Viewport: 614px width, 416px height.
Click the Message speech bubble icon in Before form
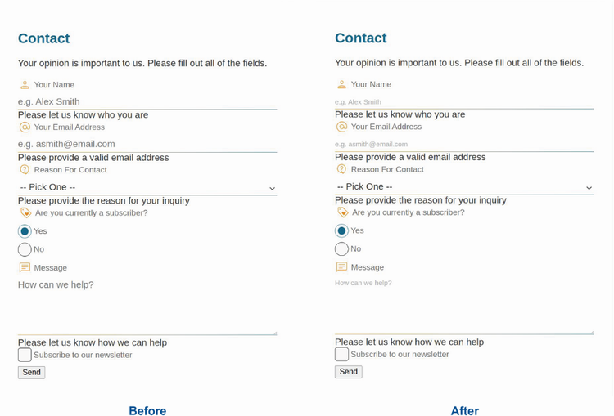tap(25, 268)
